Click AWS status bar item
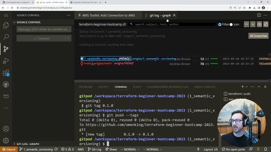Image resolution: width=271 pixels, height=152 pixels. pyautogui.click(x=80, y=149)
